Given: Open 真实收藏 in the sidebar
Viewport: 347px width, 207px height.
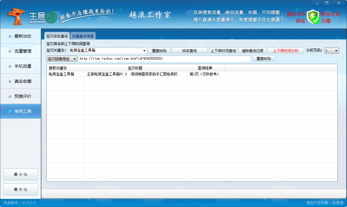Looking at the screenshot, I should [21, 82].
